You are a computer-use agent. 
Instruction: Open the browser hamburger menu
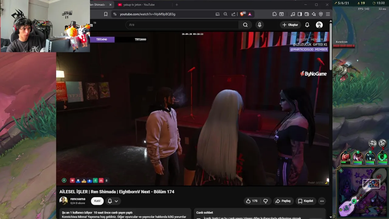pos(328,14)
